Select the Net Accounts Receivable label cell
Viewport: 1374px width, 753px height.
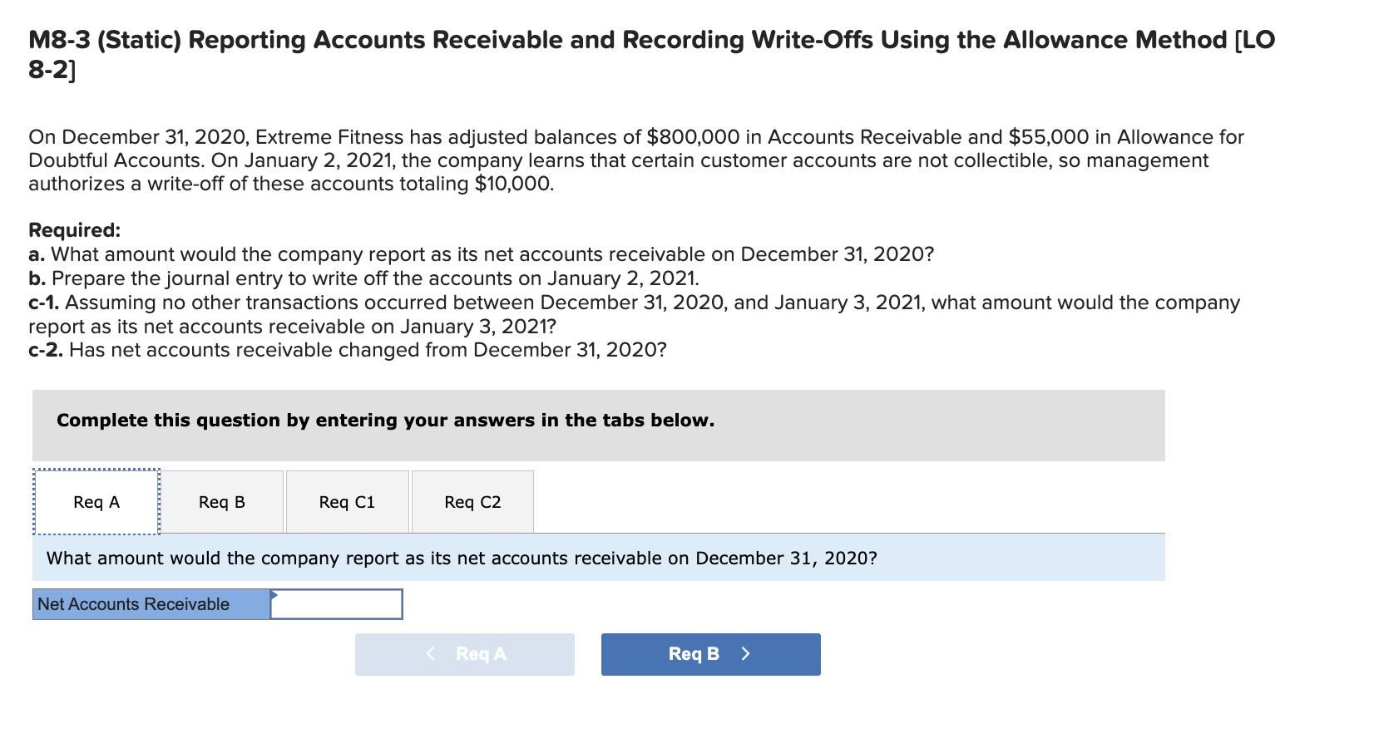click(x=150, y=604)
